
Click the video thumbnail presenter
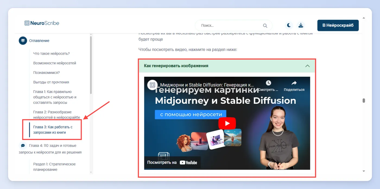(x=278, y=138)
